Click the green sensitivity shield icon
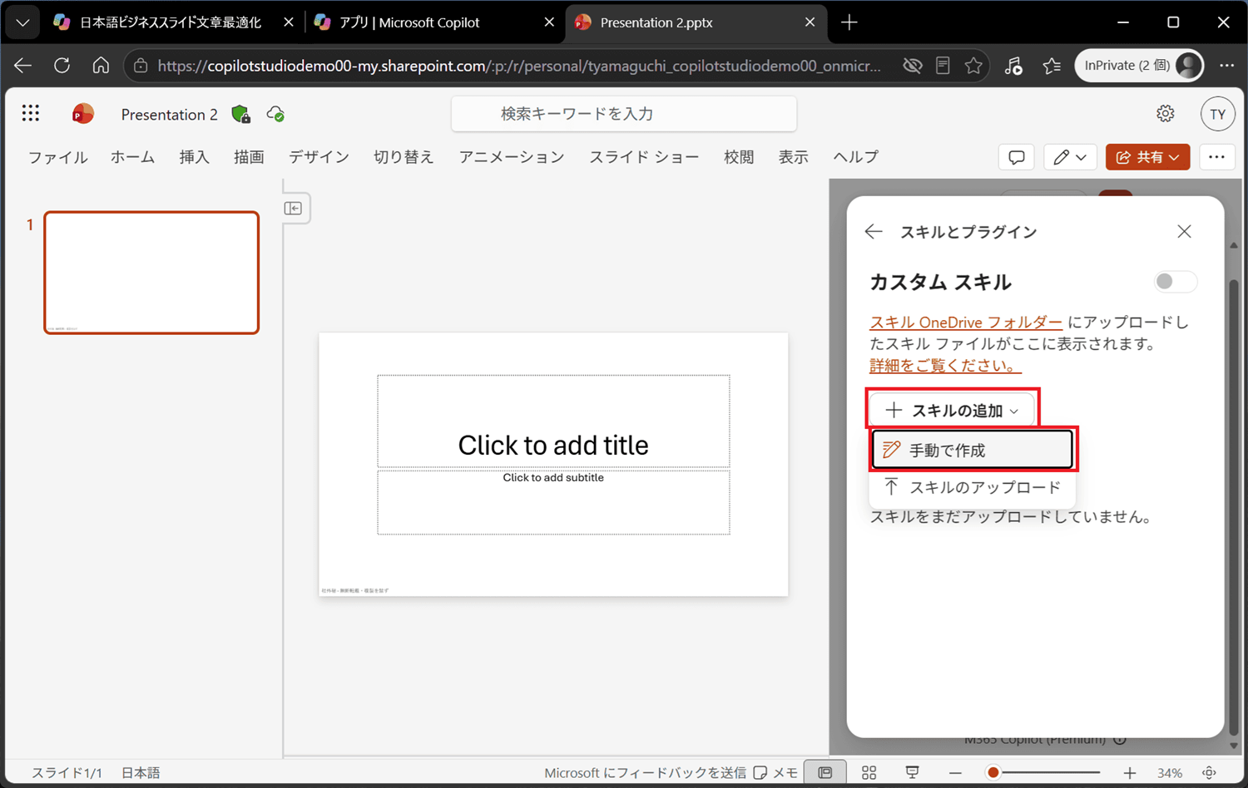The height and width of the screenshot is (788, 1248). coord(241,114)
